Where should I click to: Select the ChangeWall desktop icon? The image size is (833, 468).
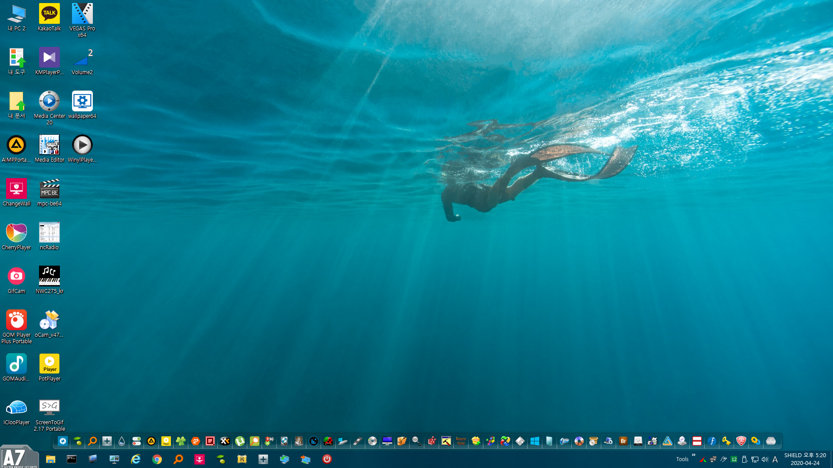point(16,192)
